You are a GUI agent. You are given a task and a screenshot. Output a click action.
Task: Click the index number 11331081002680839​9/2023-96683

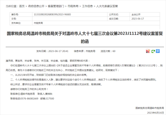click(53, 14)
